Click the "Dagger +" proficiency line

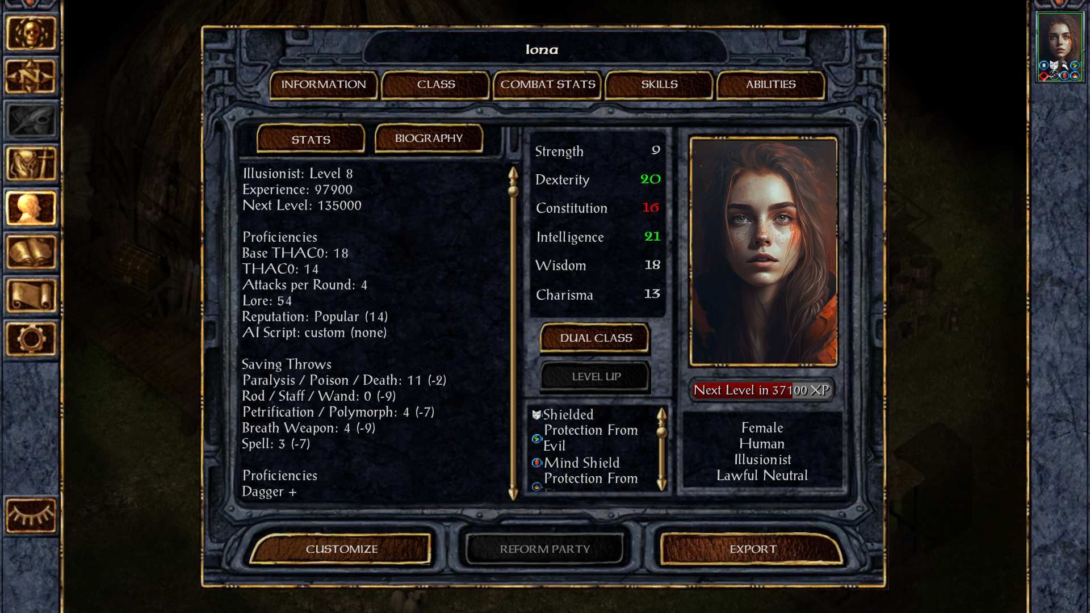tap(270, 492)
